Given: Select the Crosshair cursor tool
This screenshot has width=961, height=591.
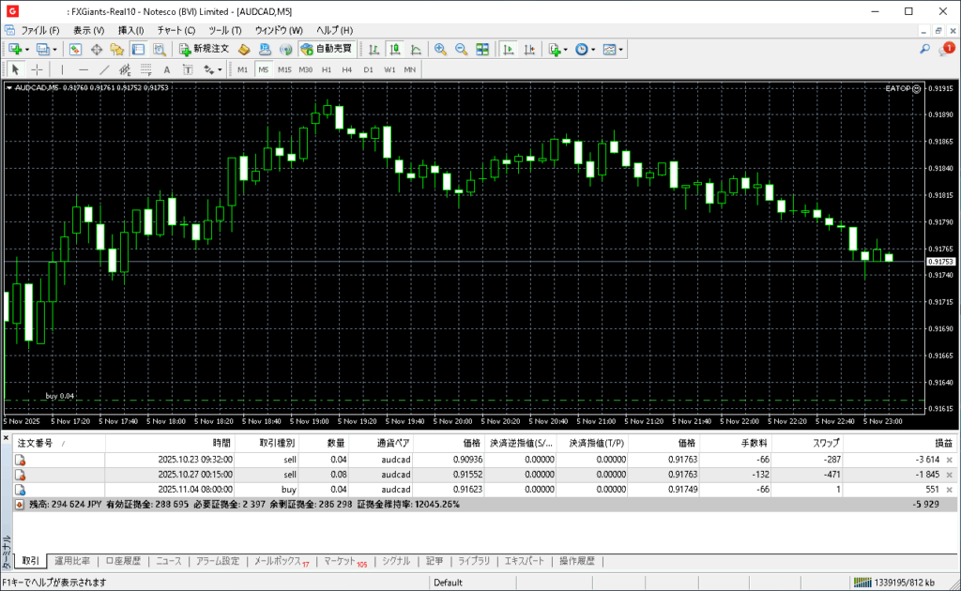Looking at the screenshot, I should pos(38,69).
